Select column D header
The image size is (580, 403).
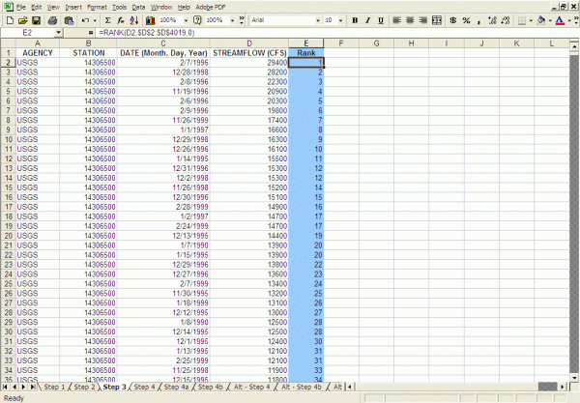pos(249,43)
